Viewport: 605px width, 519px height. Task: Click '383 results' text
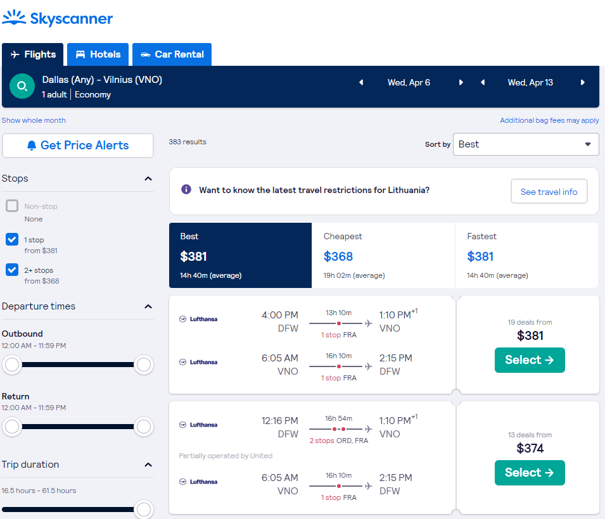(187, 142)
